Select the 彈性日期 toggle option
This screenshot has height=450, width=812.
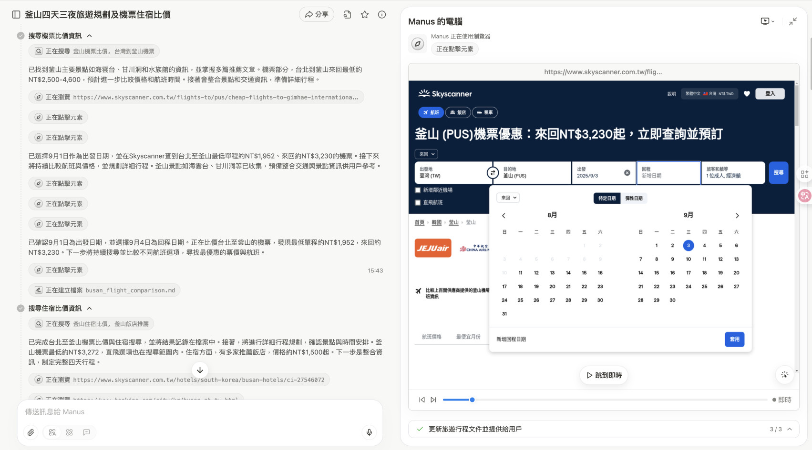pyautogui.click(x=634, y=198)
